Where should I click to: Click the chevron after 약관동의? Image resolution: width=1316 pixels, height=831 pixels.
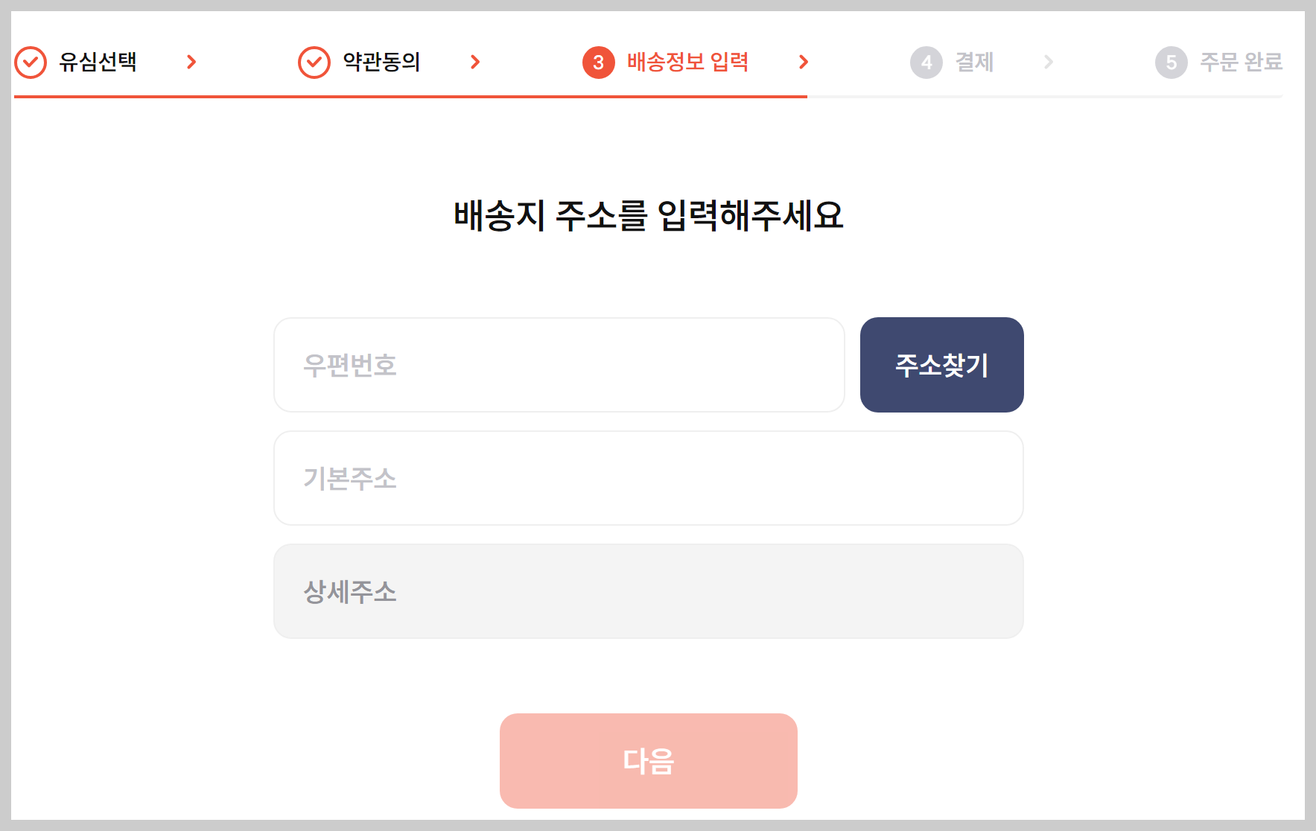click(x=475, y=62)
